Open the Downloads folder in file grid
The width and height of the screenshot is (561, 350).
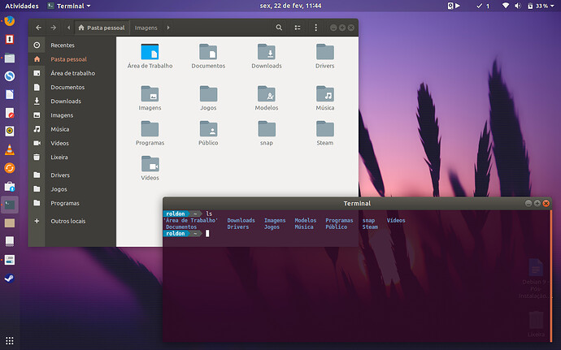[267, 52]
